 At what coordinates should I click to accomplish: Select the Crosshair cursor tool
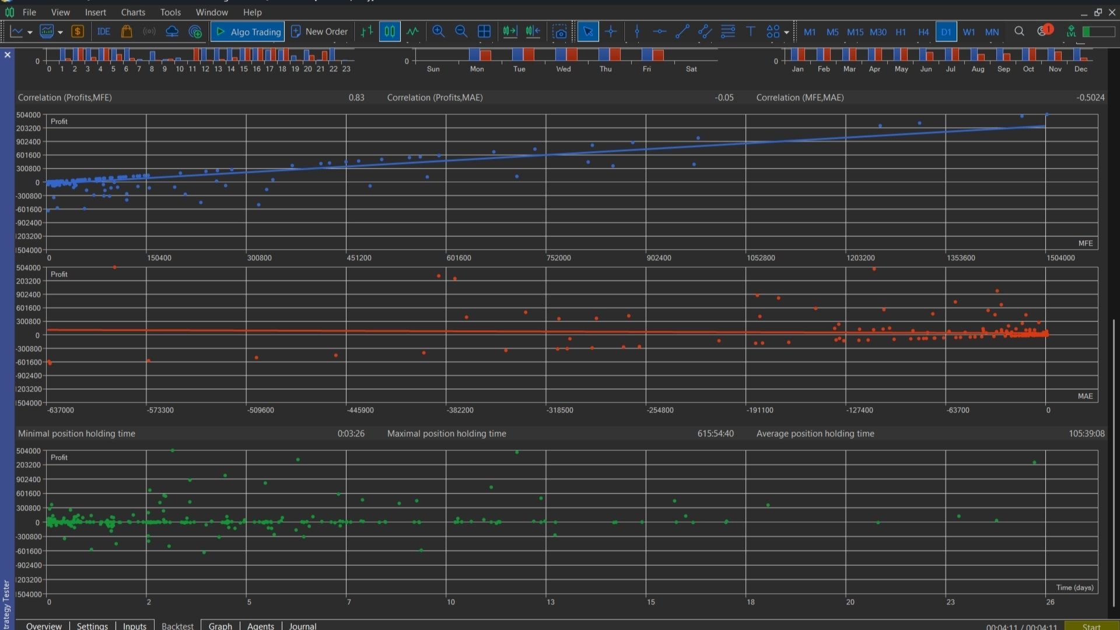[x=611, y=32]
